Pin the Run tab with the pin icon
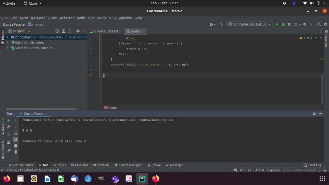This screenshot has width=329, height=185. (9, 150)
